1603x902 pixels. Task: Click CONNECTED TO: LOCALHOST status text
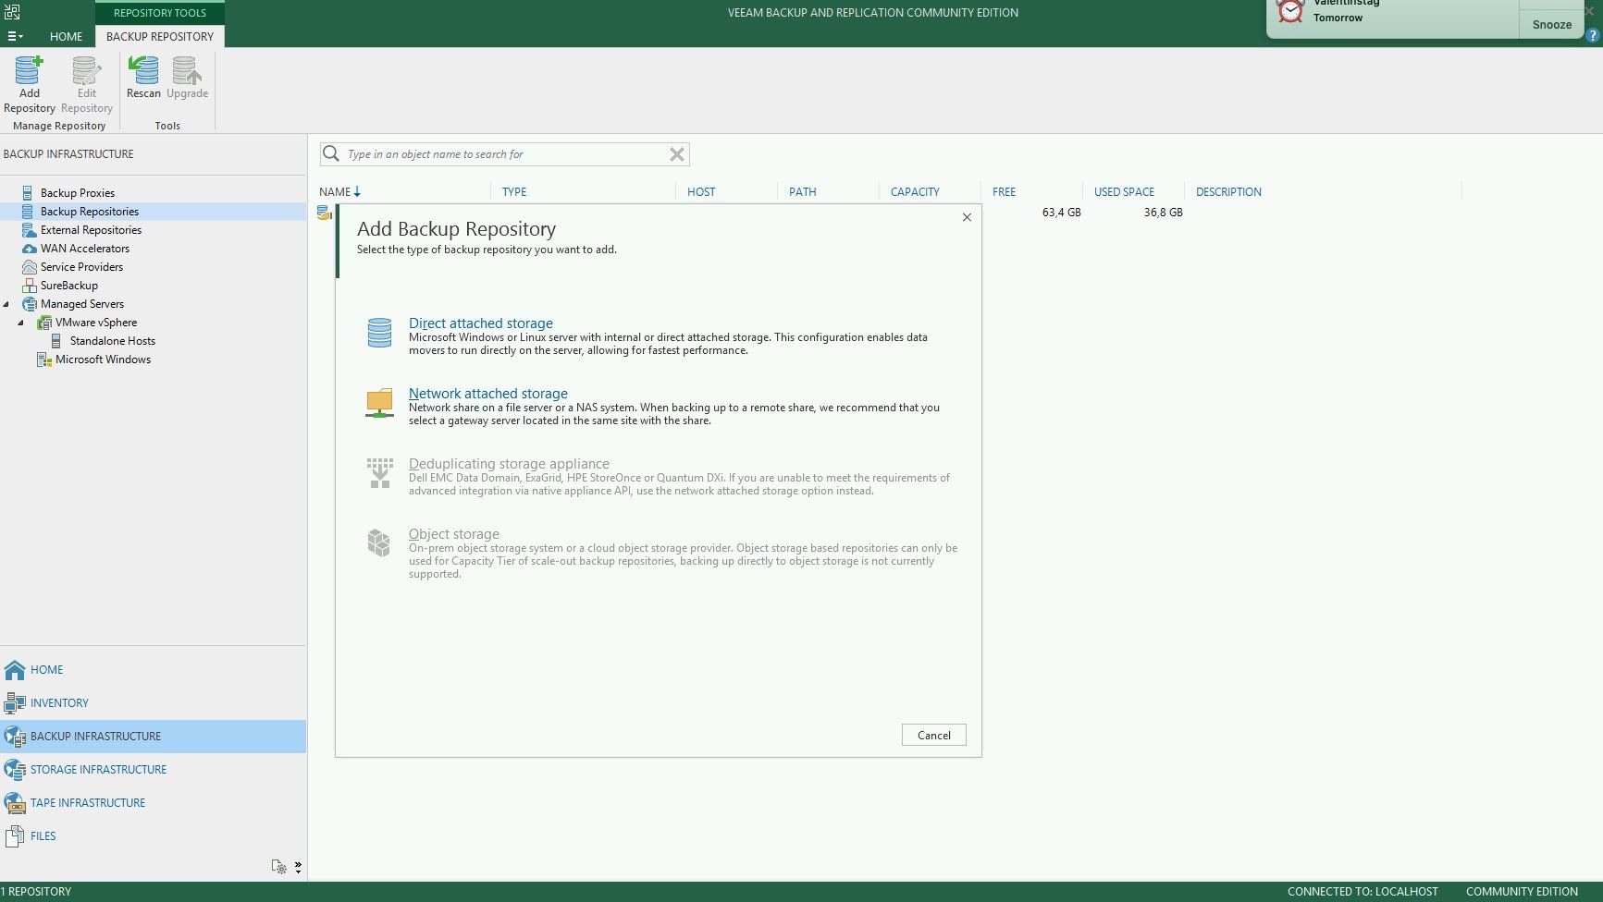tap(1363, 892)
